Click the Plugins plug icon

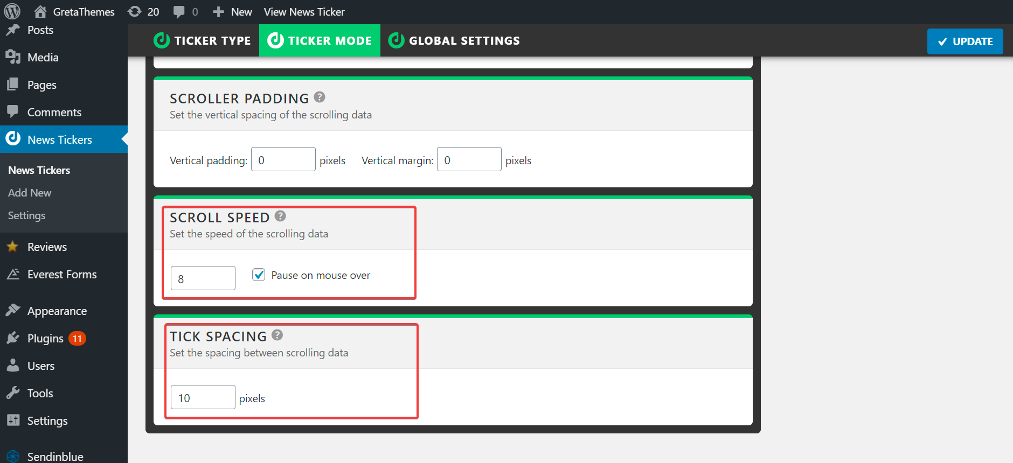tap(13, 338)
